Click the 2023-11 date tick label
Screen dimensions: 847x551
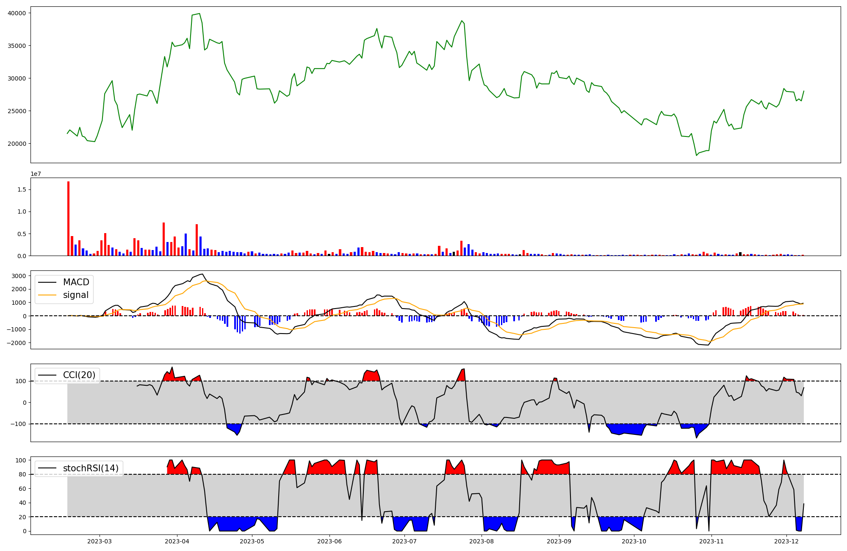click(711, 541)
